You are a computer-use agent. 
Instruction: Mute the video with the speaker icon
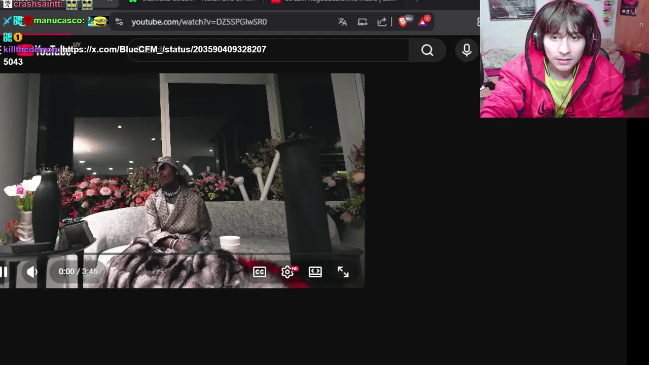coord(32,272)
